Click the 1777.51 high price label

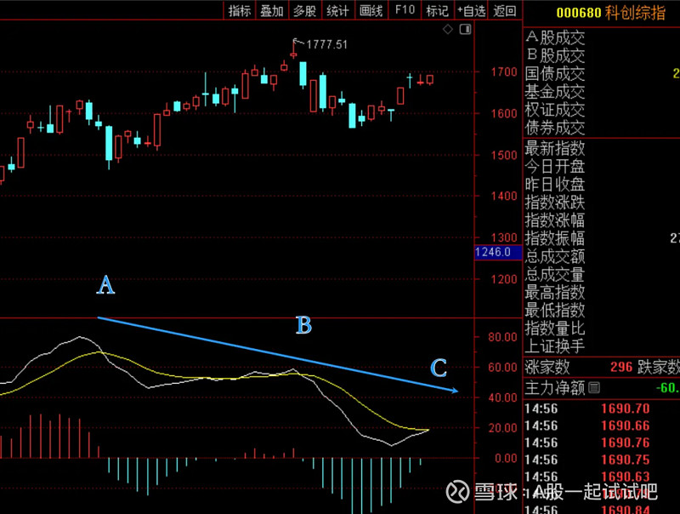point(326,44)
